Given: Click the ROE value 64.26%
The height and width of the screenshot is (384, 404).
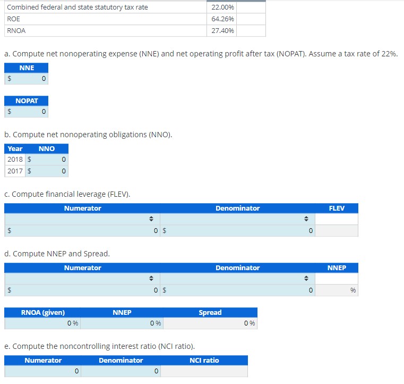Looking at the screenshot, I should coord(222,19).
